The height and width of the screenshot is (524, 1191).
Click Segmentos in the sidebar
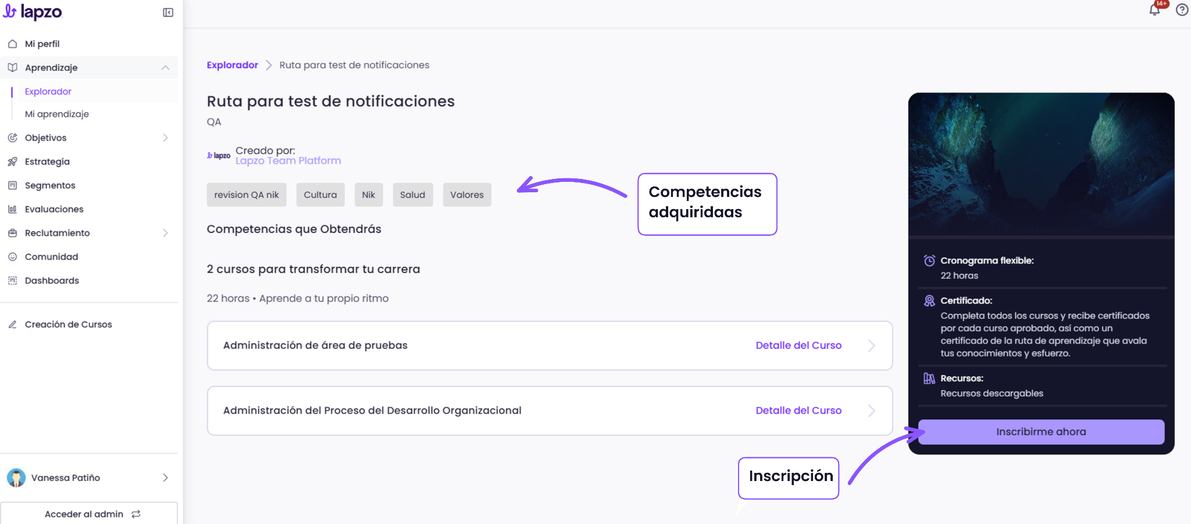pos(50,185)
